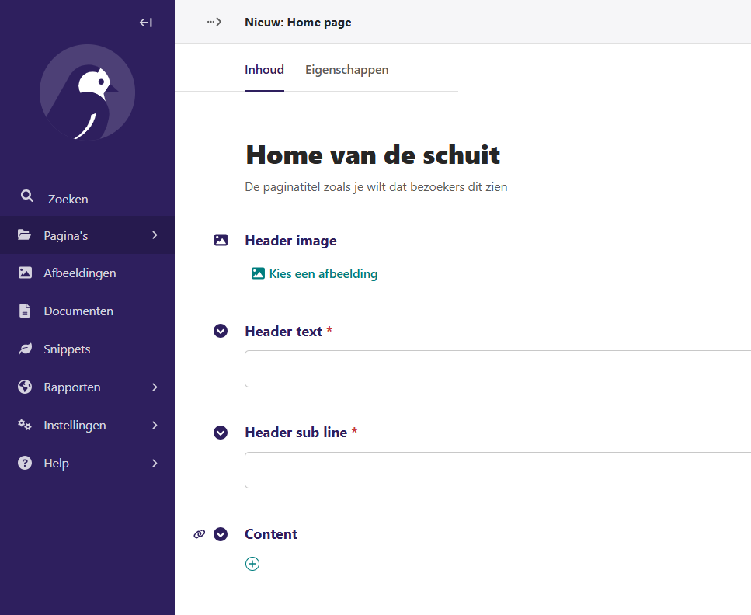751x615 pixels.
Task: Open Documenten using the document icon
Action: tap(25, 311)
